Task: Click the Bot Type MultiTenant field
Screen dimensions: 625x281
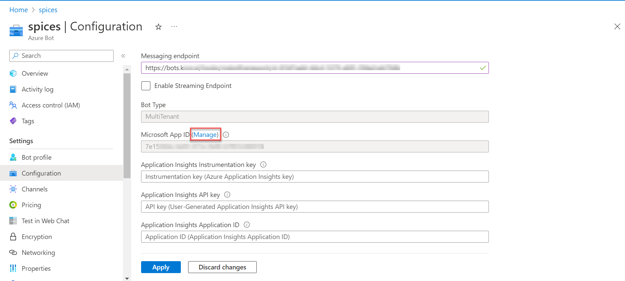Action: 315,117
